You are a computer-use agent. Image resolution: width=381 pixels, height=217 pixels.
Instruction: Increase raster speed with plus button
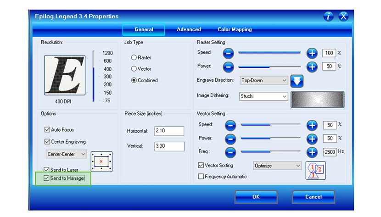click(x=312, y=53)
